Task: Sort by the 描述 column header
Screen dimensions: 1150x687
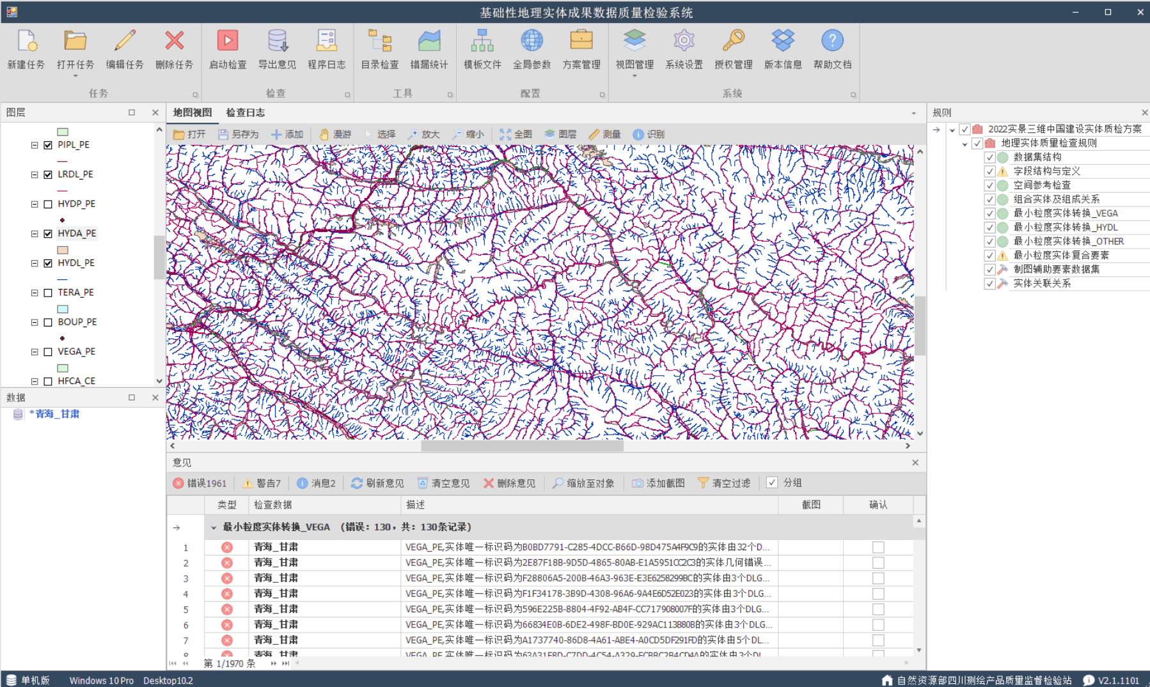Action: coord(589,505)
